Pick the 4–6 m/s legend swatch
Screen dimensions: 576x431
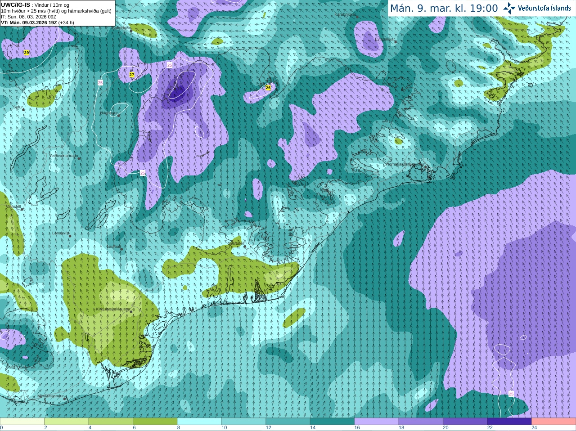[x=111, y=422]
